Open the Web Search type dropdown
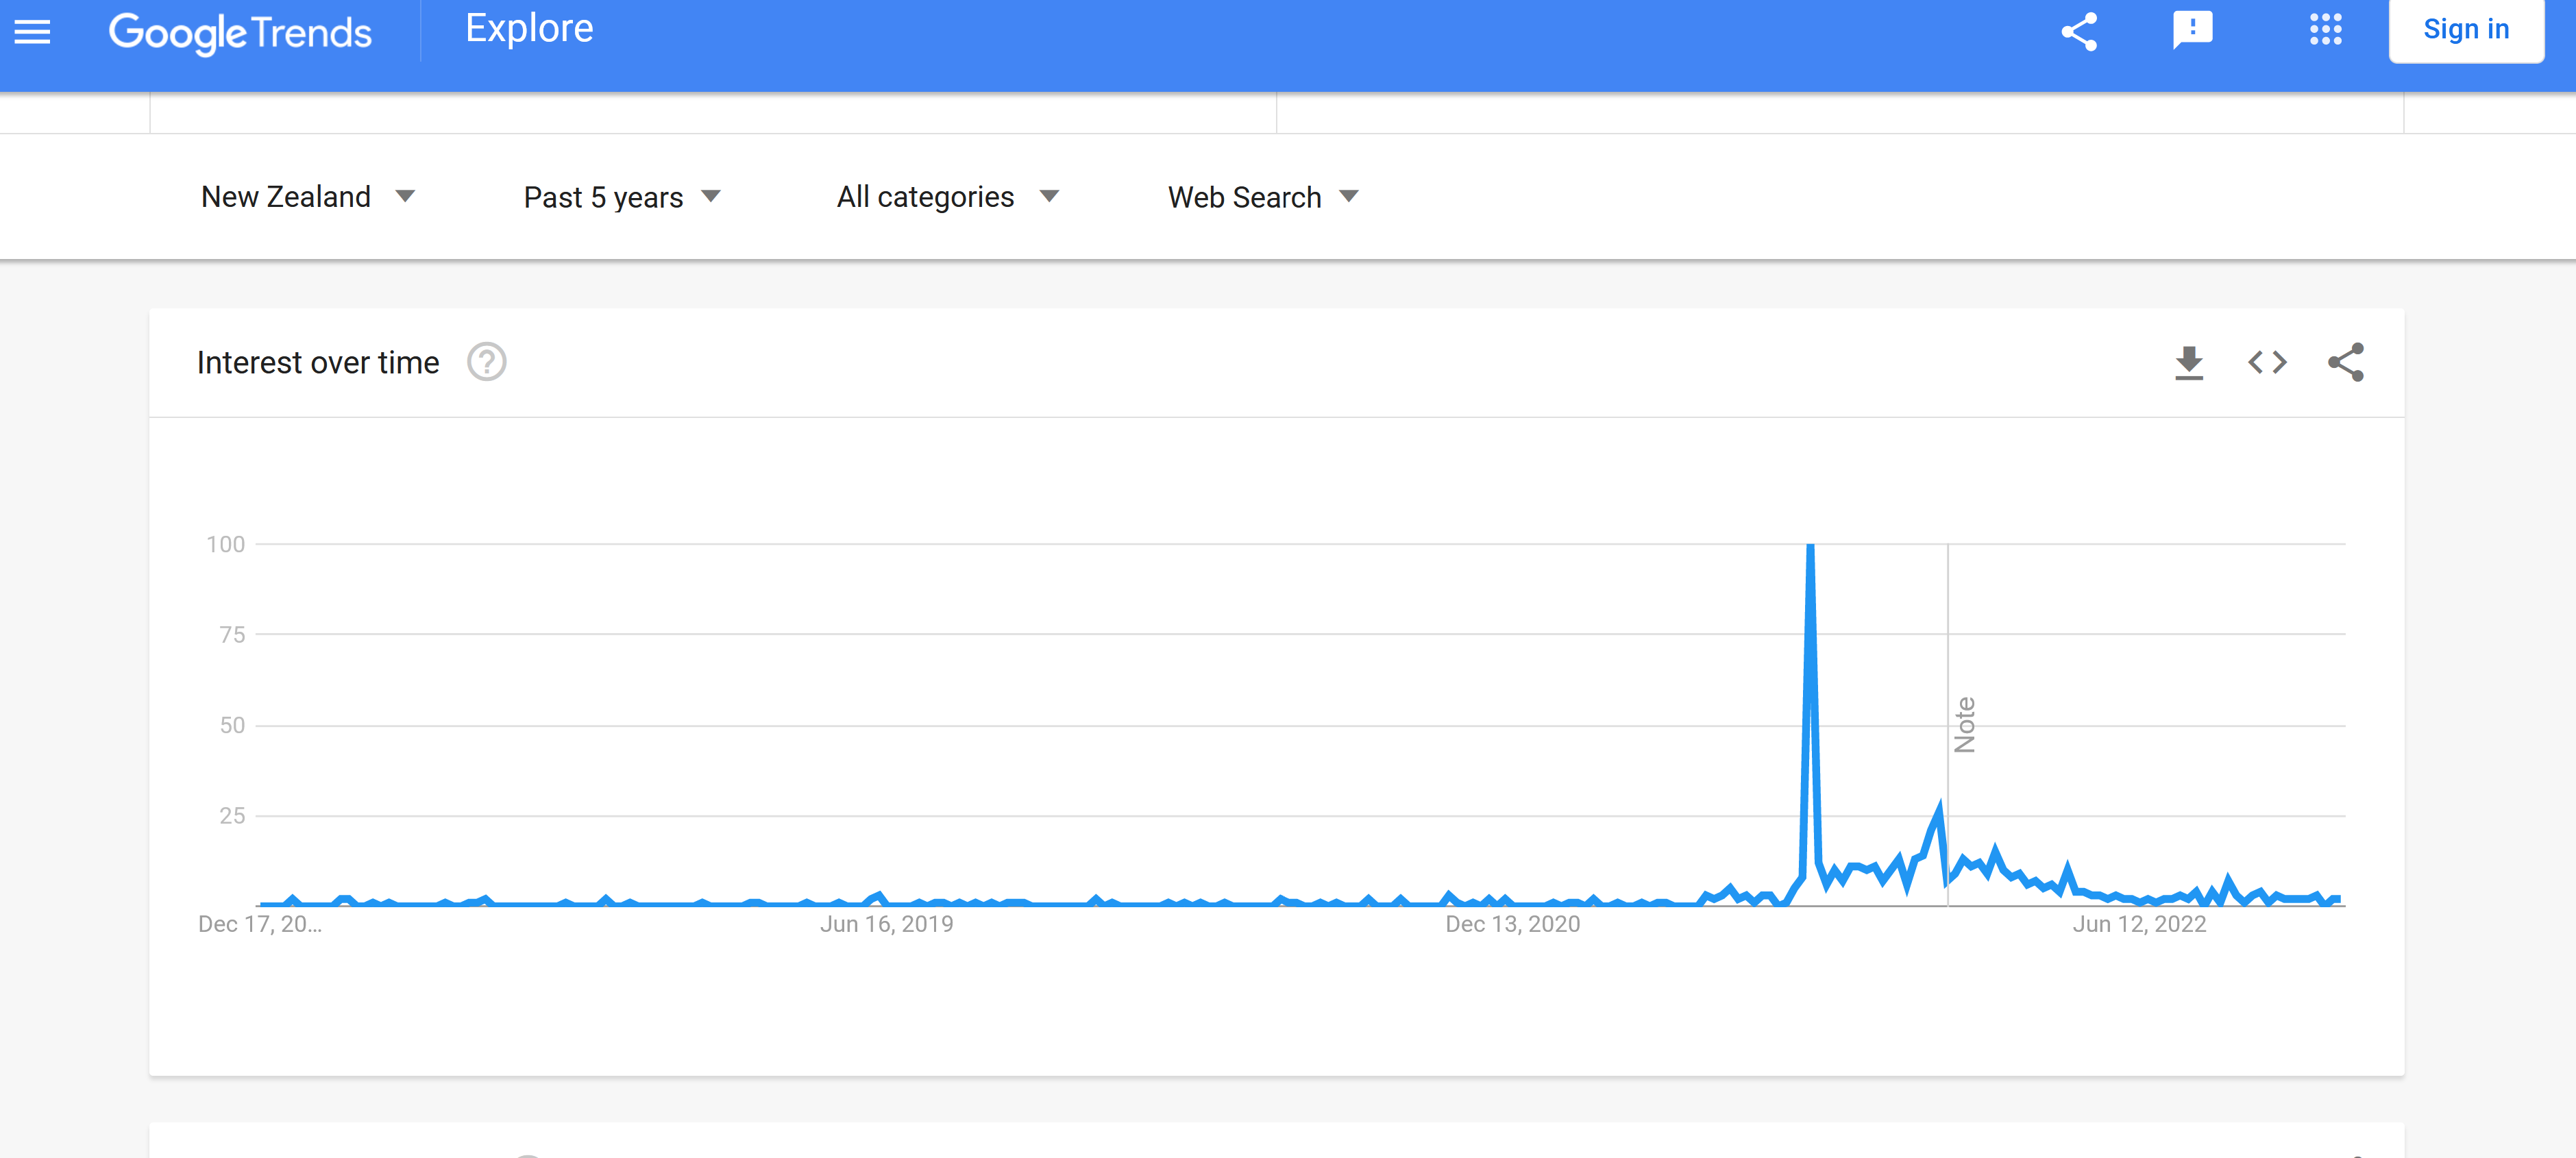The height and width of the screenshot is (1158, 2576). coord(1263,197)
